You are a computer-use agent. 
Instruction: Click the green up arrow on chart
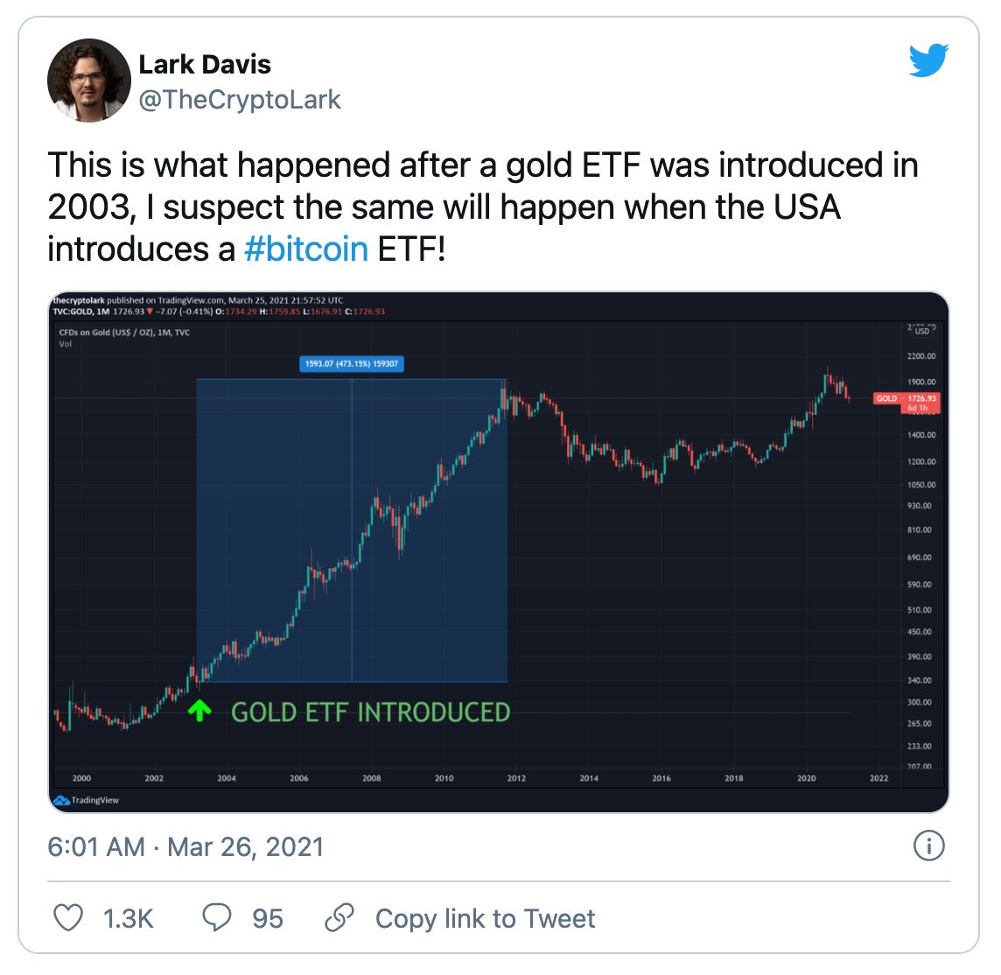[199, 711]
